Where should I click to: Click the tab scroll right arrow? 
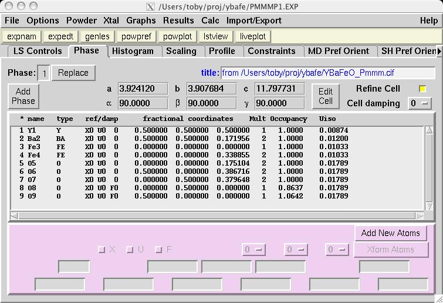click(x=439, y=51)
